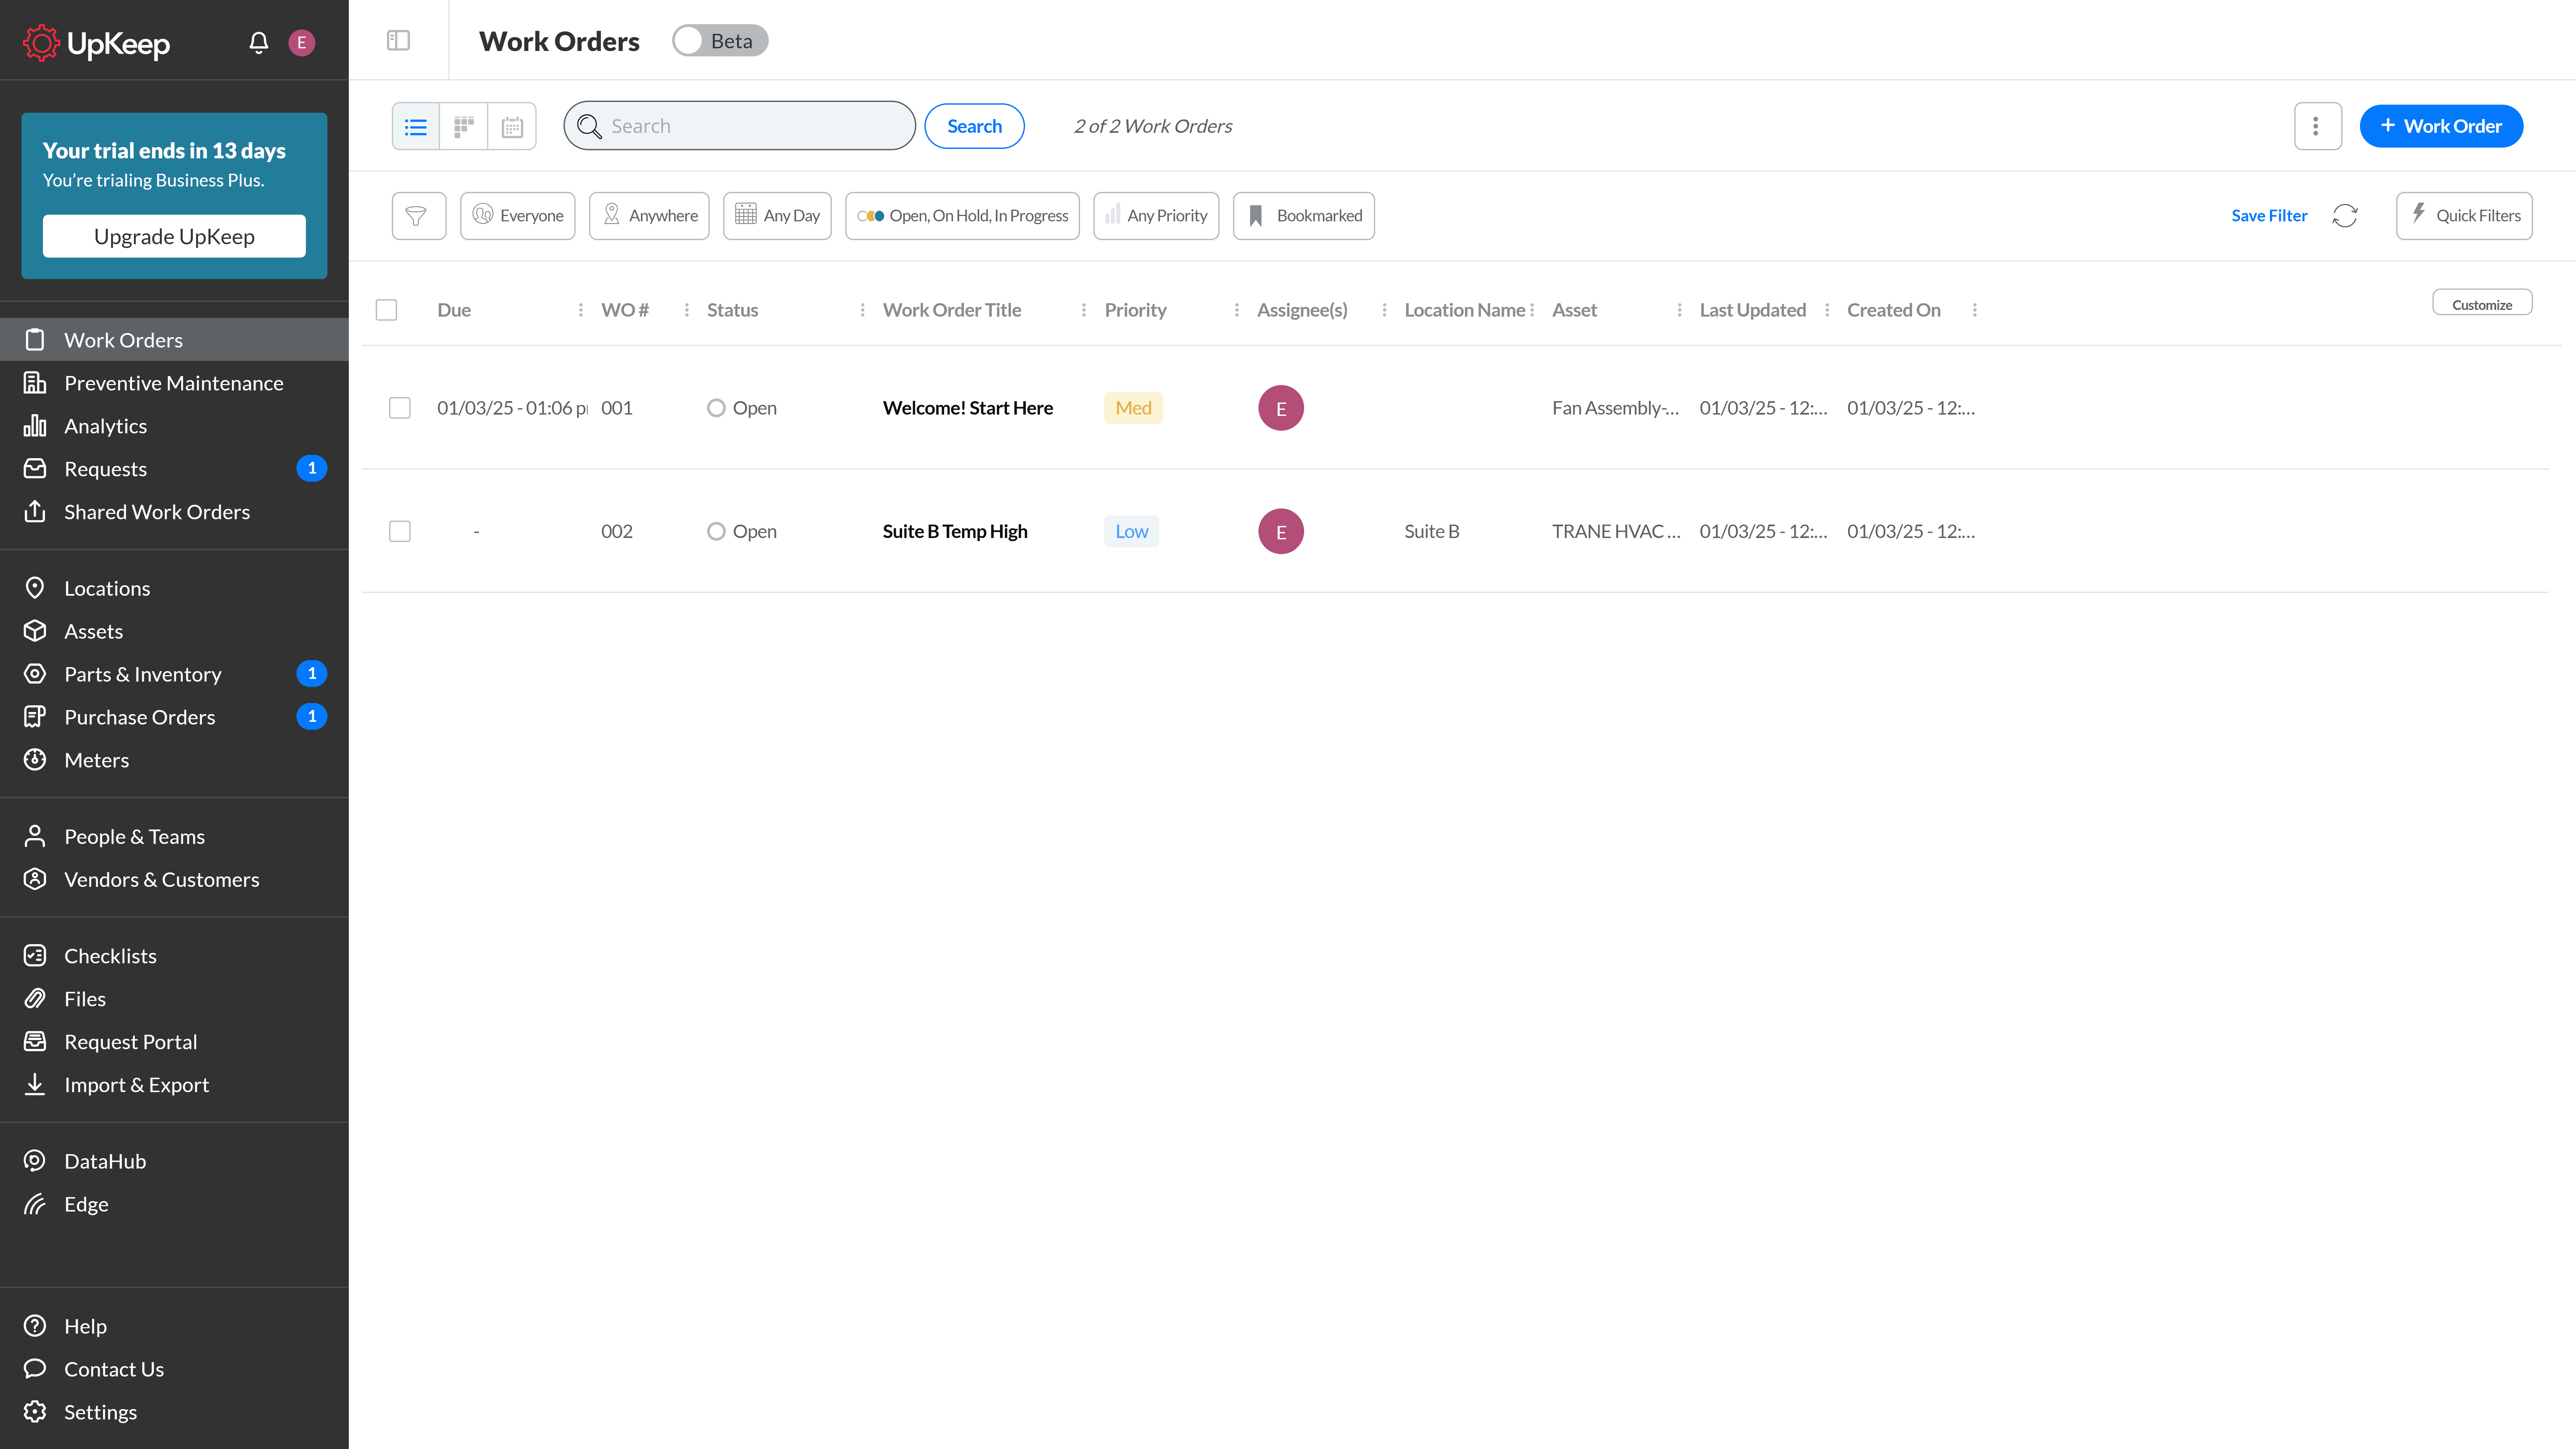Open Analytics in the sidebar

pyautogui.click(x=174, y=426)
